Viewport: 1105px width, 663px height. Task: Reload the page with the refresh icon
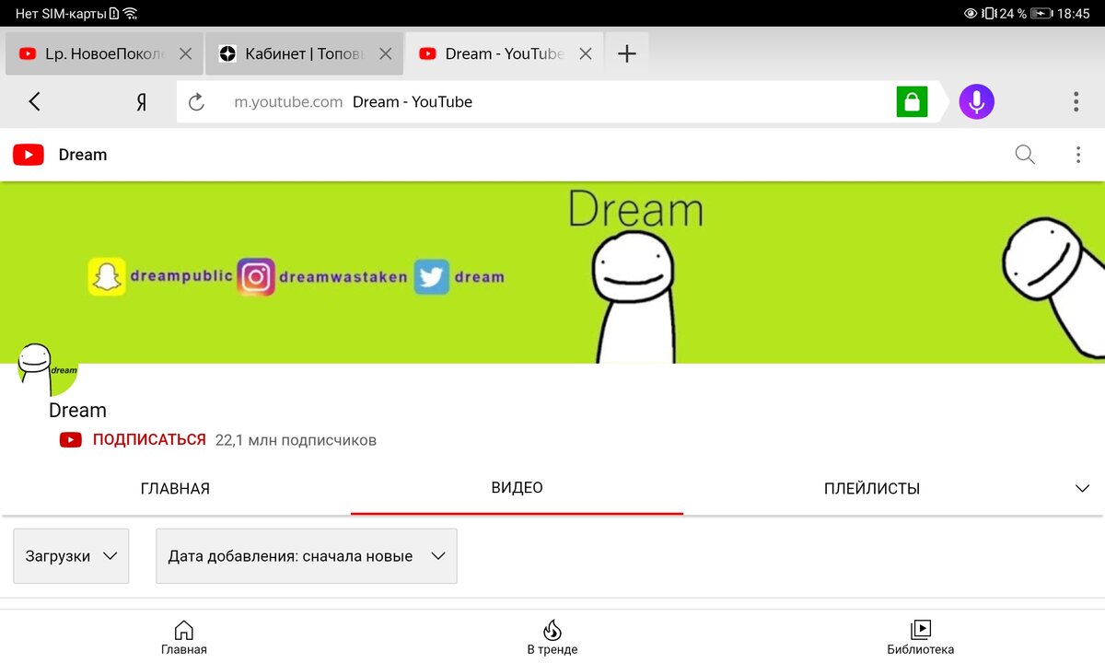click(x=196, y=102)
